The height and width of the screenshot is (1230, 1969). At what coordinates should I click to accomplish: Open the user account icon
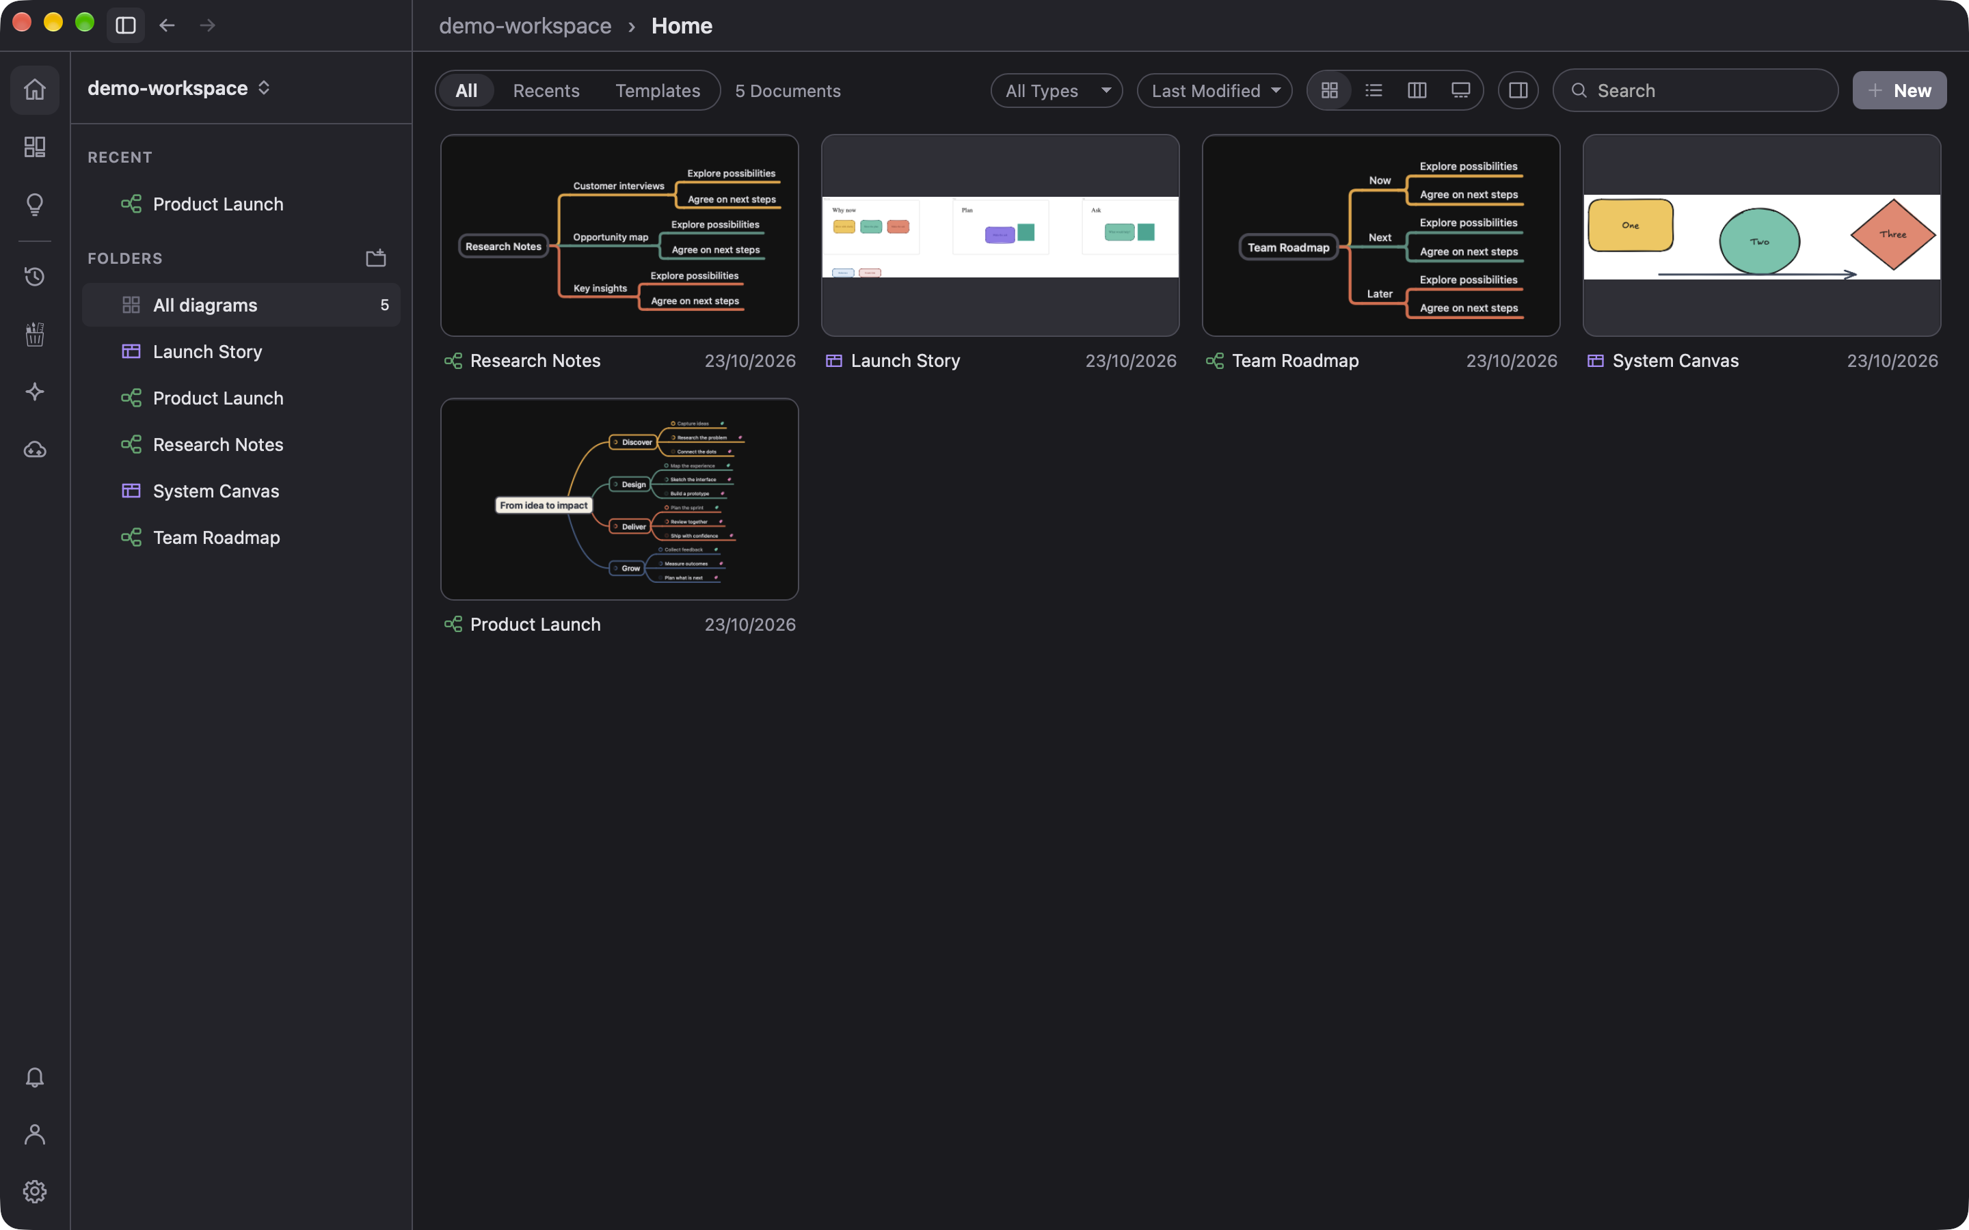click(x=34, y=1134)
